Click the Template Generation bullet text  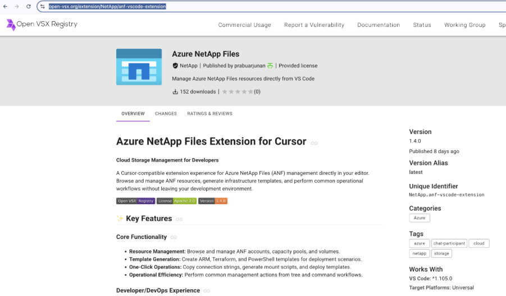tap(245, 260)
